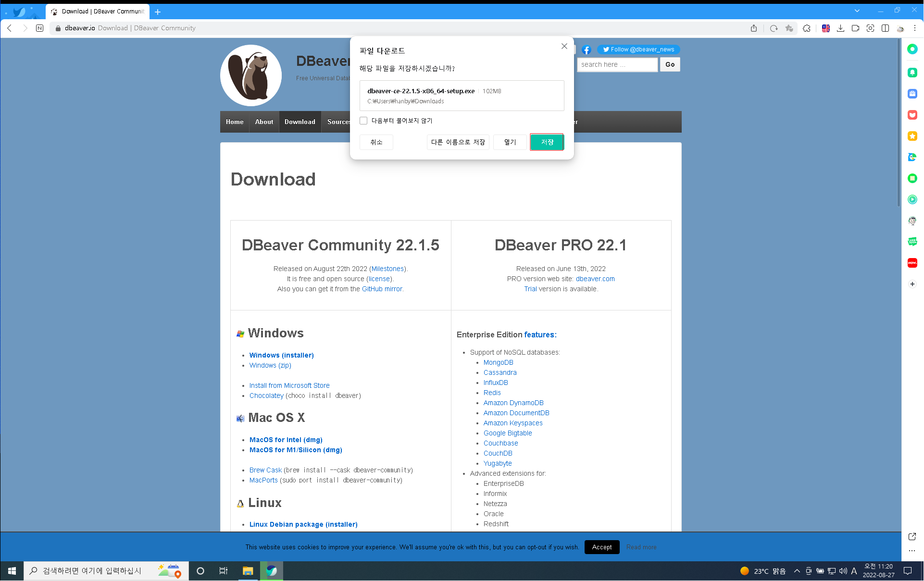Screen dimensions: 924x581
Task: Click the reload page icon
Action: tap(774, 28)
